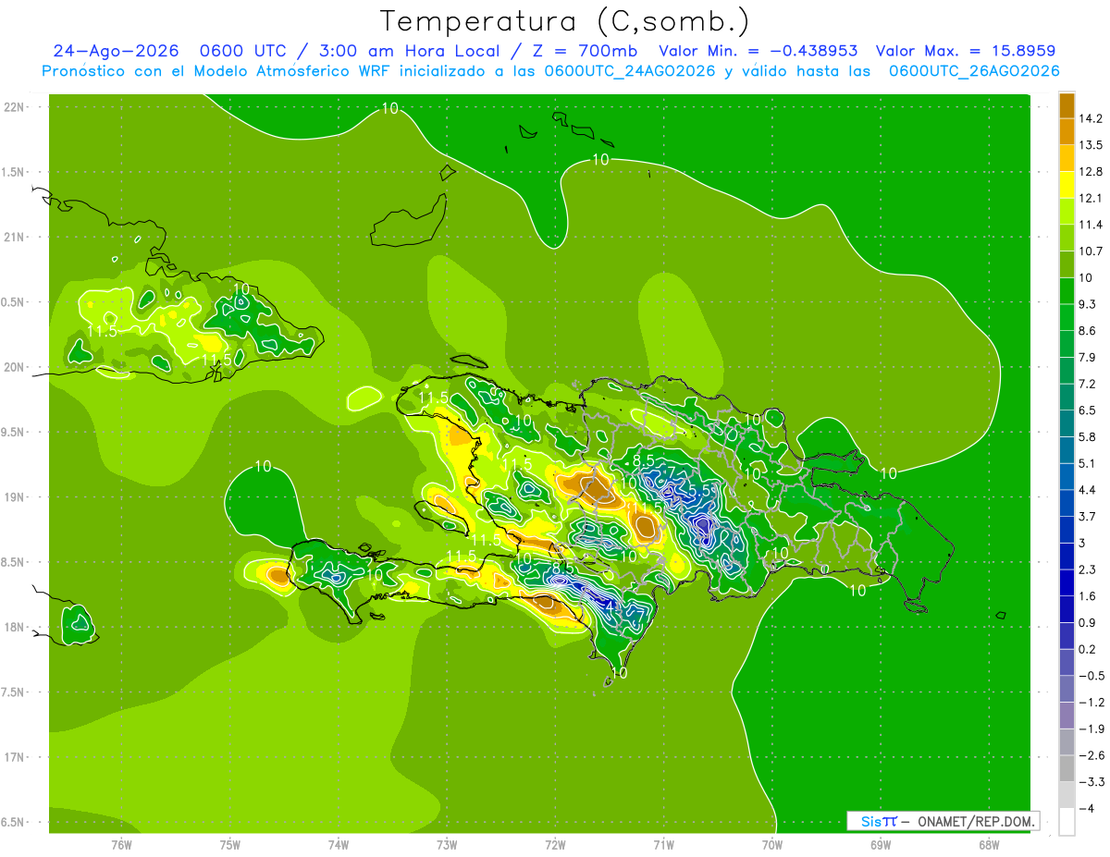The width and height of the screenshot is (1110, 857).
Task: Click the "73W" longitude axis label
Action: pos(447,844)
